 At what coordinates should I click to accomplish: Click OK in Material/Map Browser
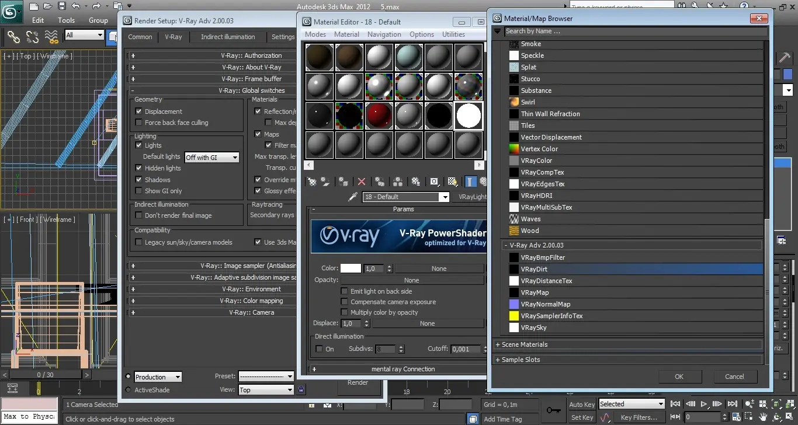(679, 377)
